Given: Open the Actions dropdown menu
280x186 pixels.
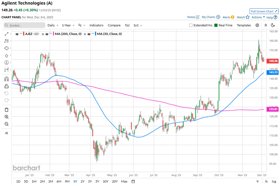Looking at the screenshot, I should (x=258, y=17).
